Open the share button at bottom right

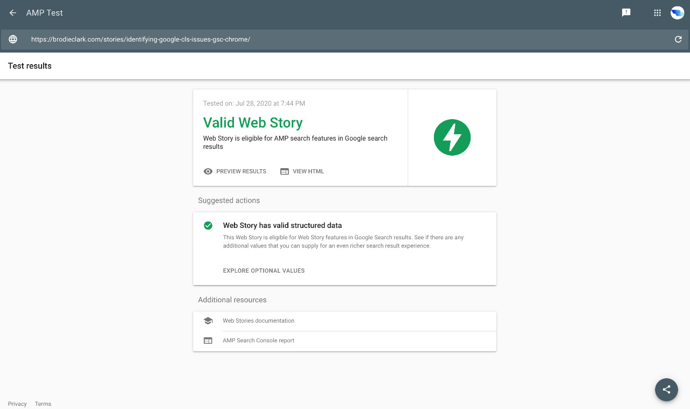tap(666, 390)
